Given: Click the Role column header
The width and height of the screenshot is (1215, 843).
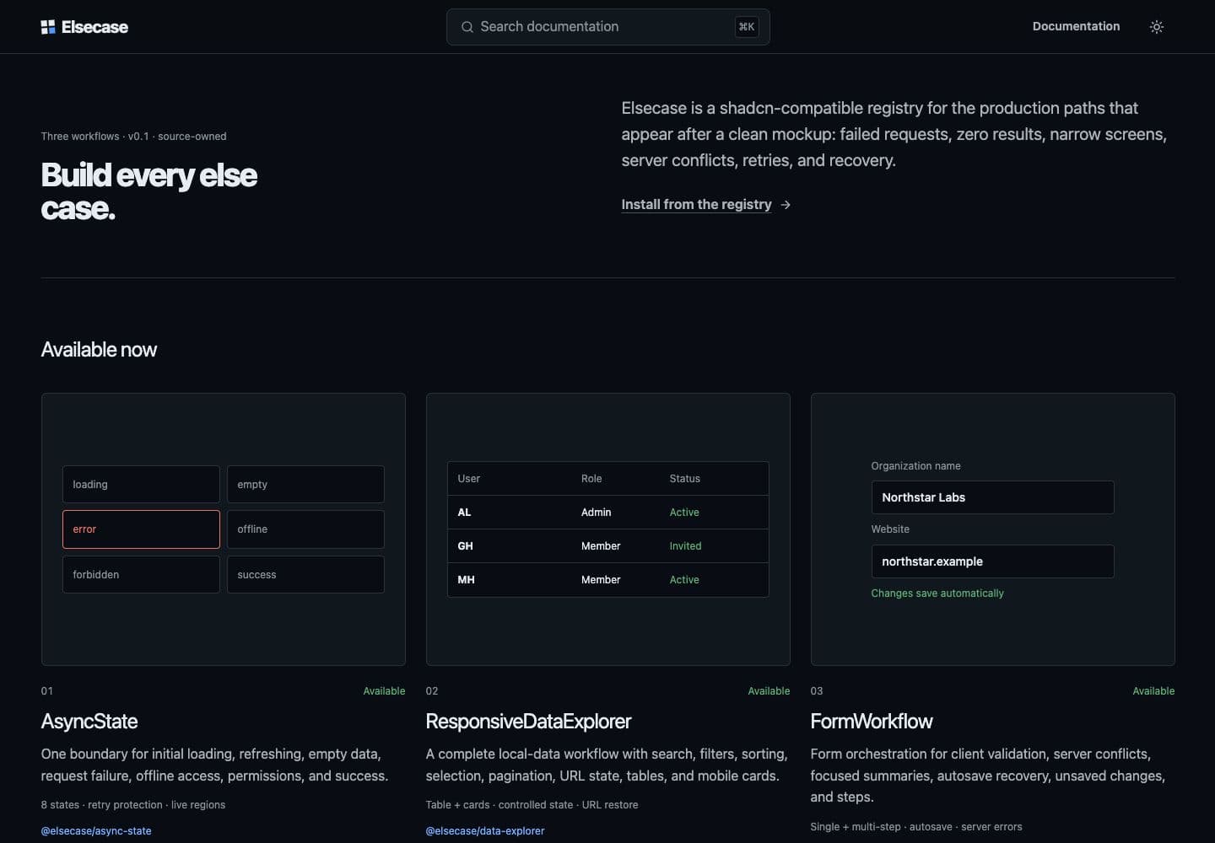Looking at the screenshot, I should (x=591, y=479).
